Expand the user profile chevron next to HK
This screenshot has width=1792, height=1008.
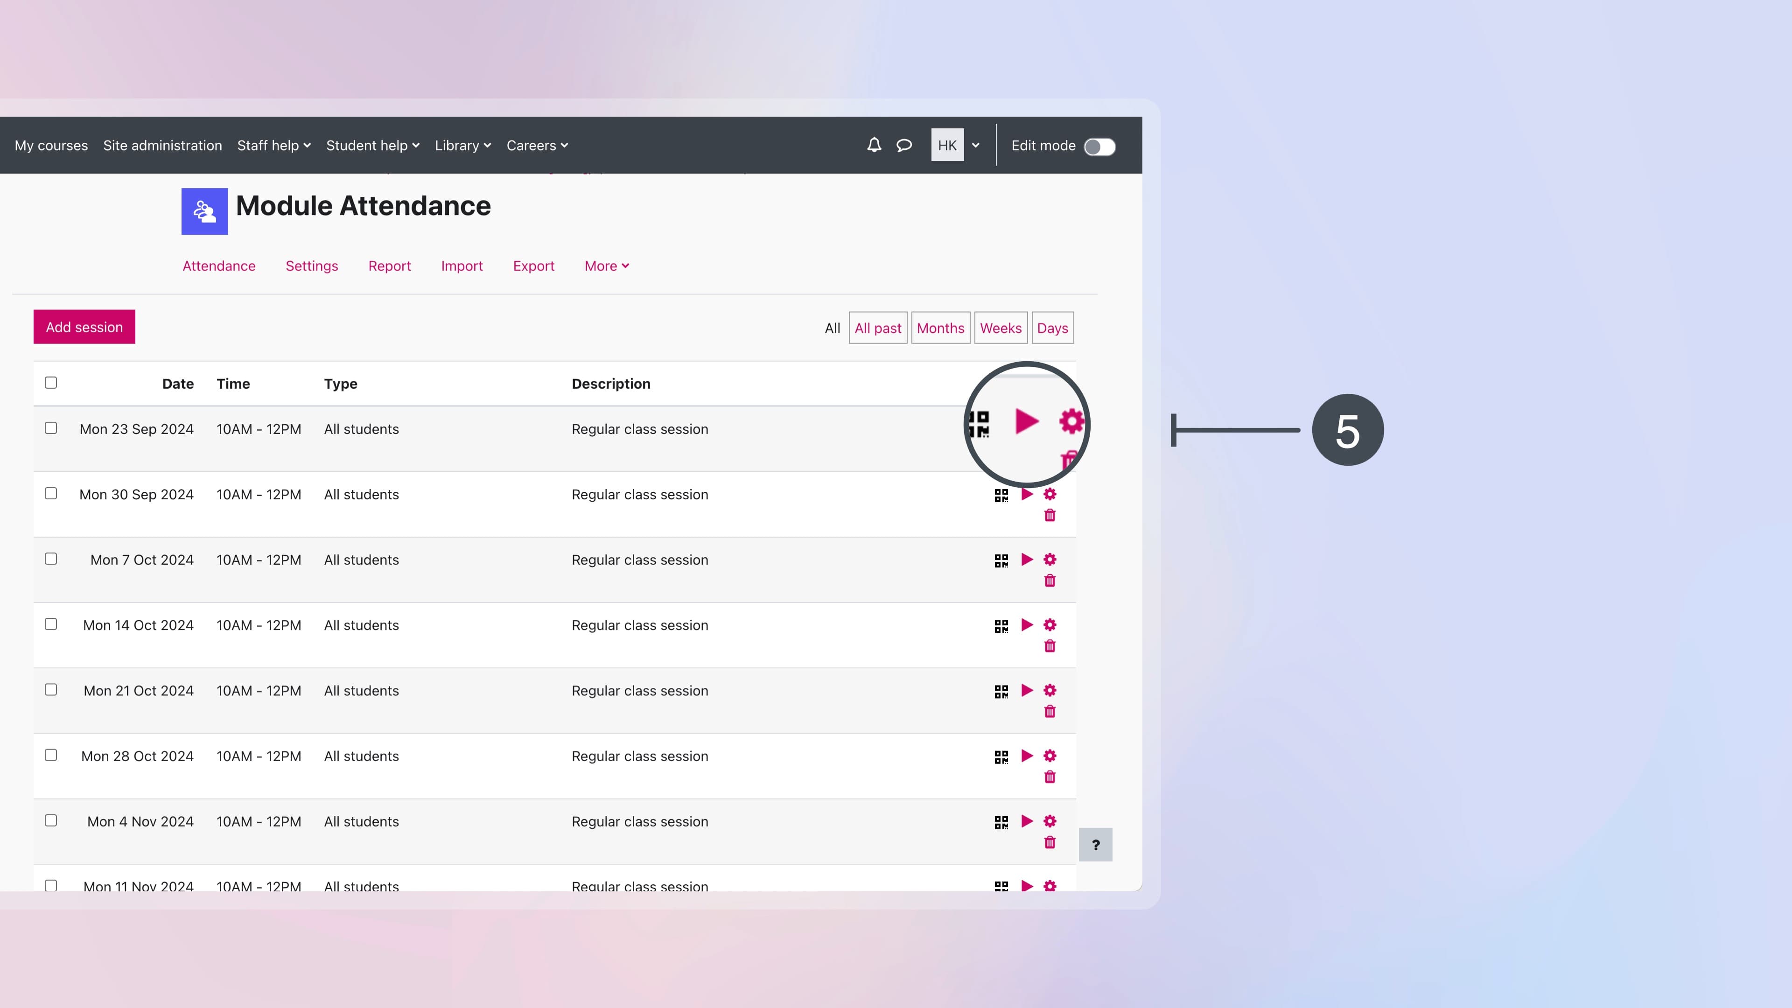click(x=976, y=146)
